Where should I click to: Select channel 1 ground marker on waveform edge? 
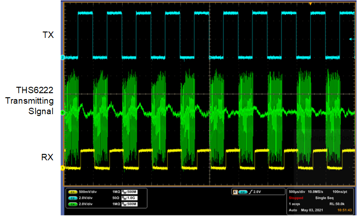pos(63,168)
